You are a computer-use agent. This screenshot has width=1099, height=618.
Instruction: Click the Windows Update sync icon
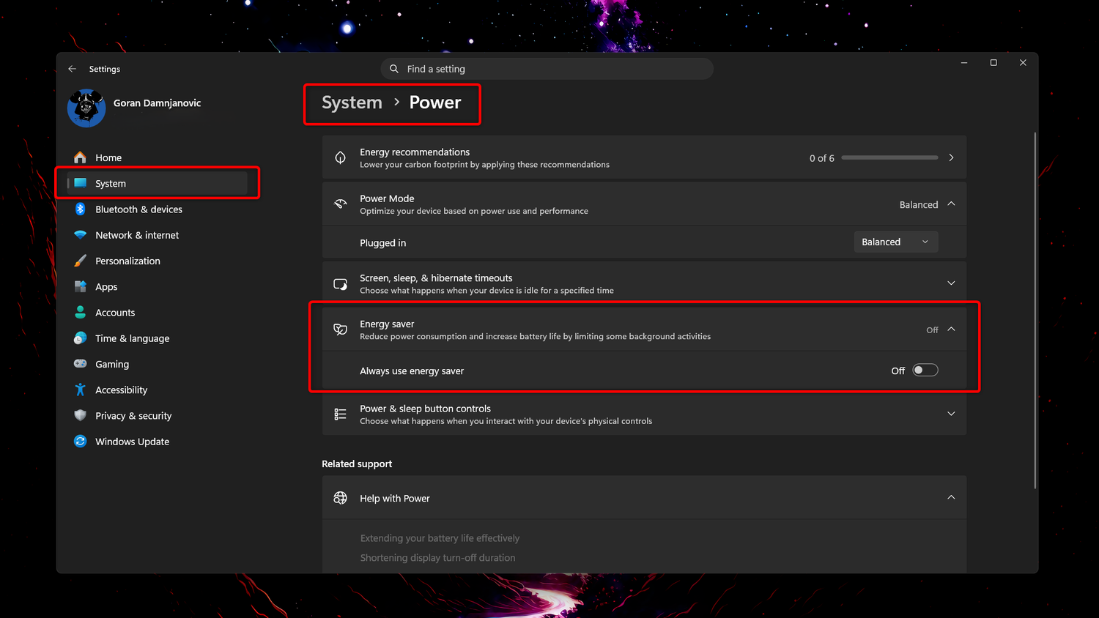pyautogui.click(x=81, y=442)
